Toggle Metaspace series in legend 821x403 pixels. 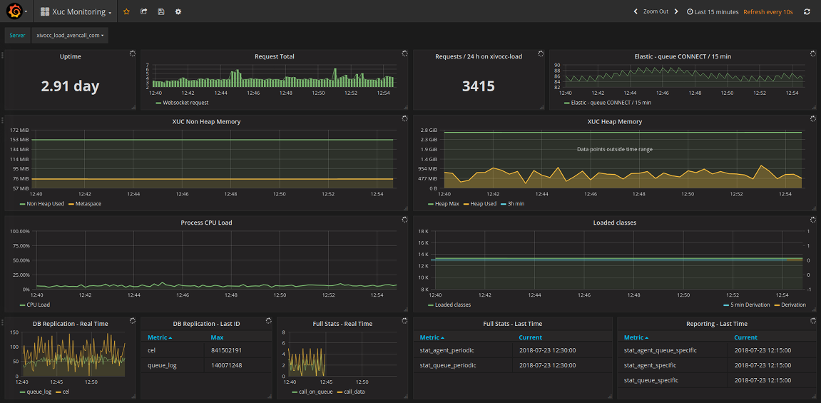pyautogui.click(x=87, y=204)
